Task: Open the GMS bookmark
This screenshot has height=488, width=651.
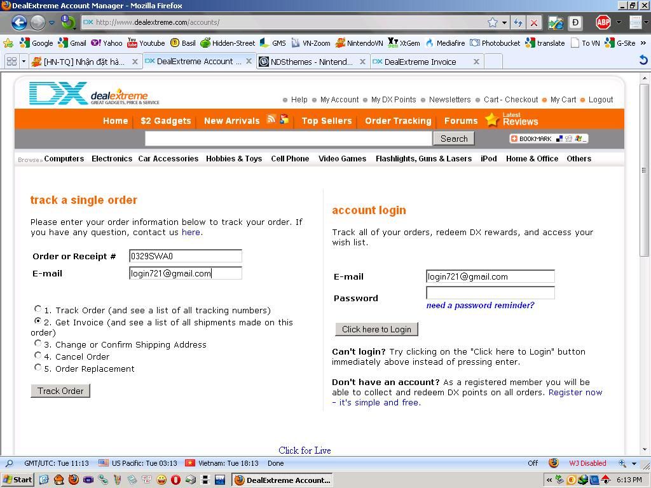Action: click(x=273, y=43)
